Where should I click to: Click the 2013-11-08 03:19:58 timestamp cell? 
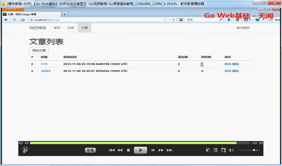[95, 64]
